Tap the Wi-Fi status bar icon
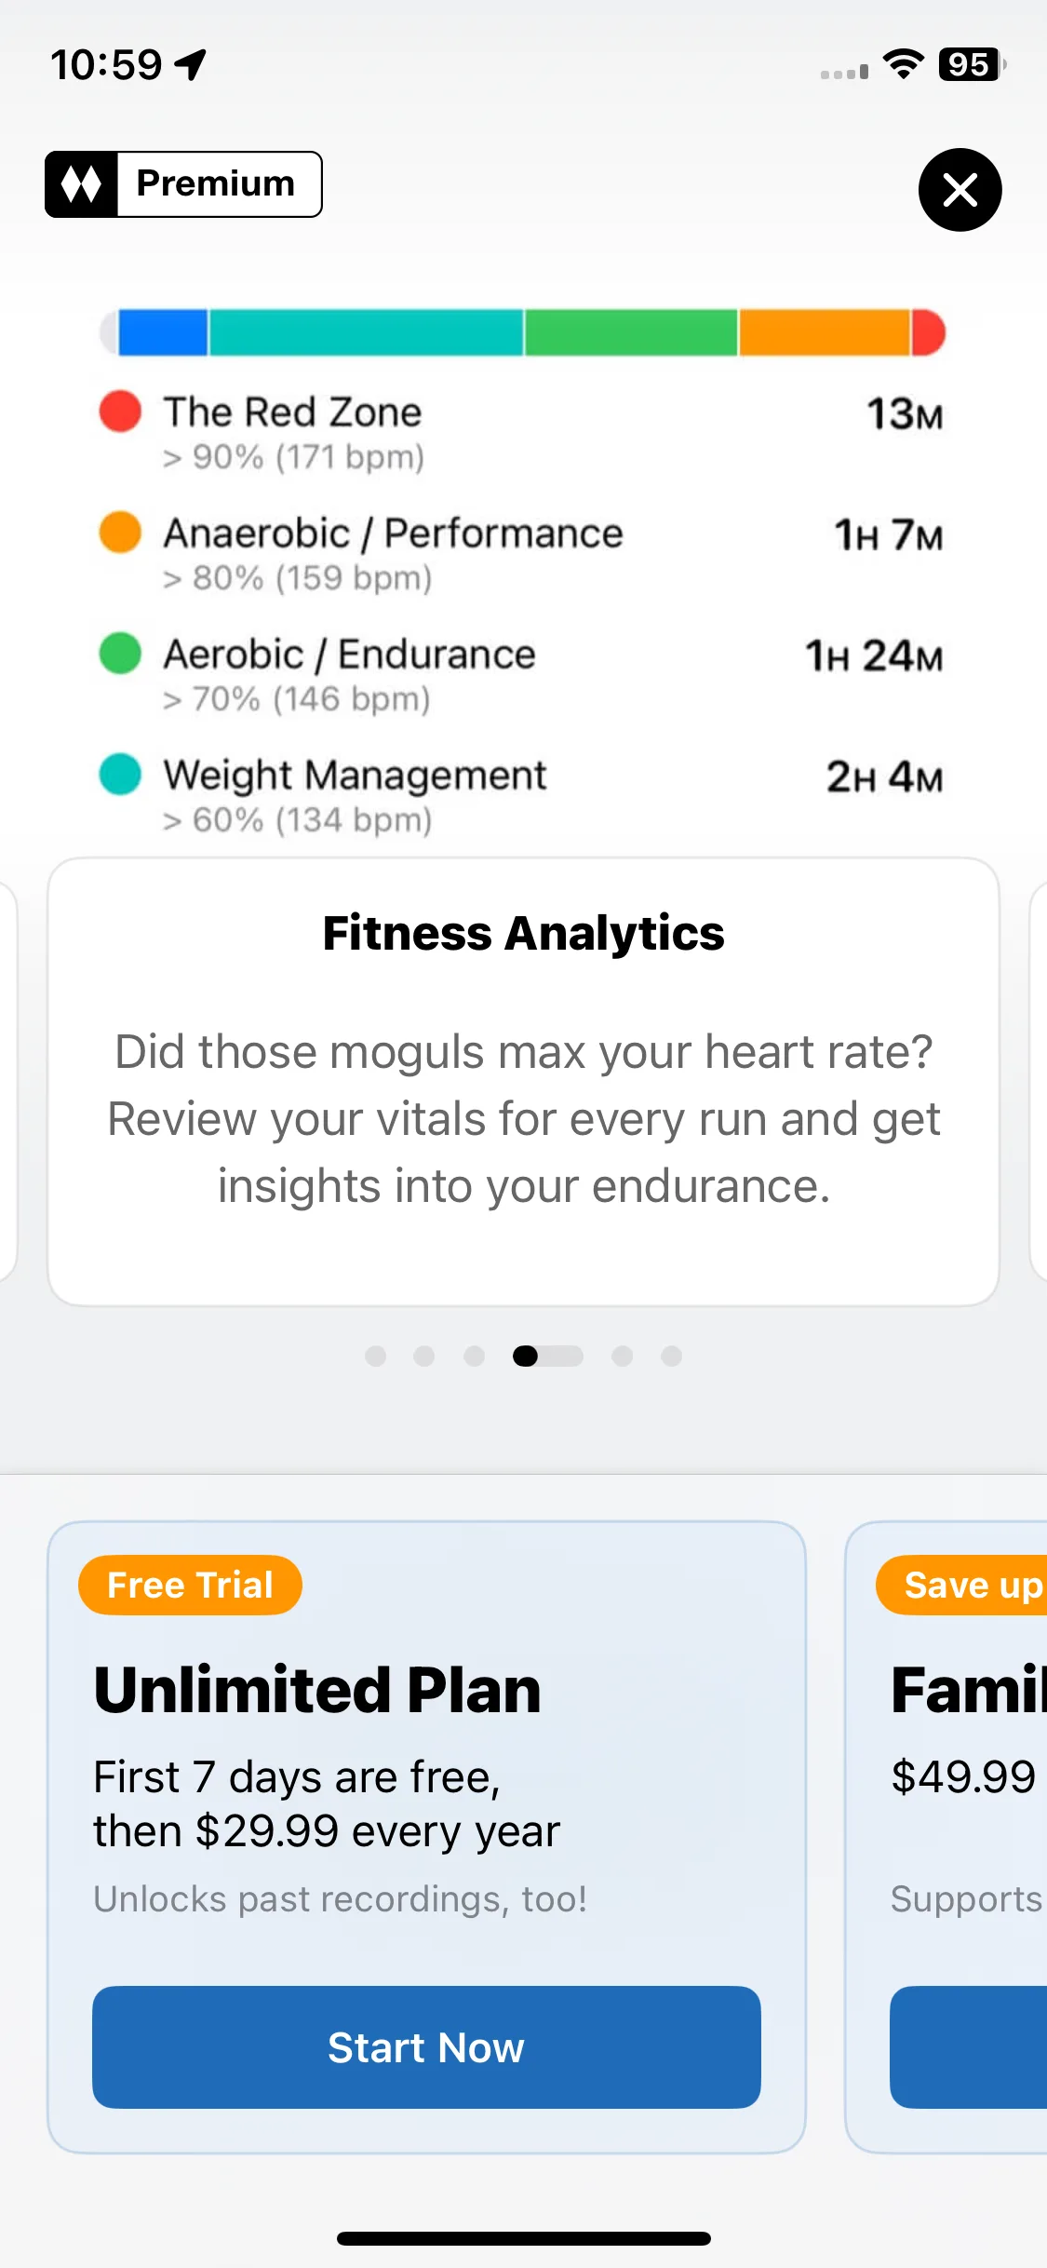Viewport: 1047px width, 2268px height. pyautogui.click(x=903, y=64)
